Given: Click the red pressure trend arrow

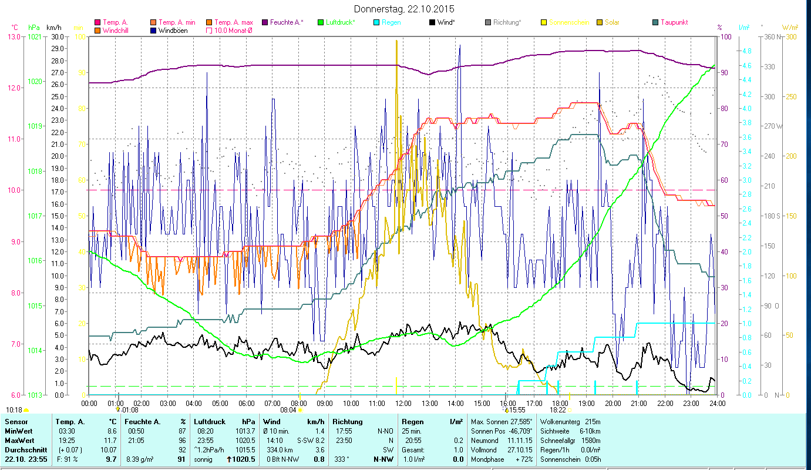Looking at the screenshot, I should (x=229, y=459).
